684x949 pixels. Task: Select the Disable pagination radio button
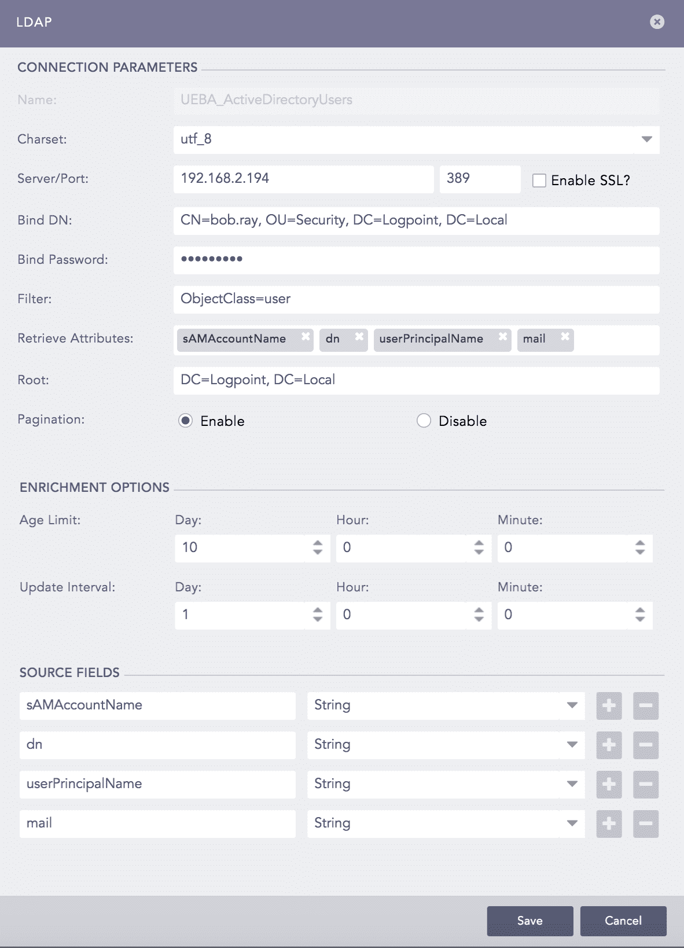coord(424,421)
